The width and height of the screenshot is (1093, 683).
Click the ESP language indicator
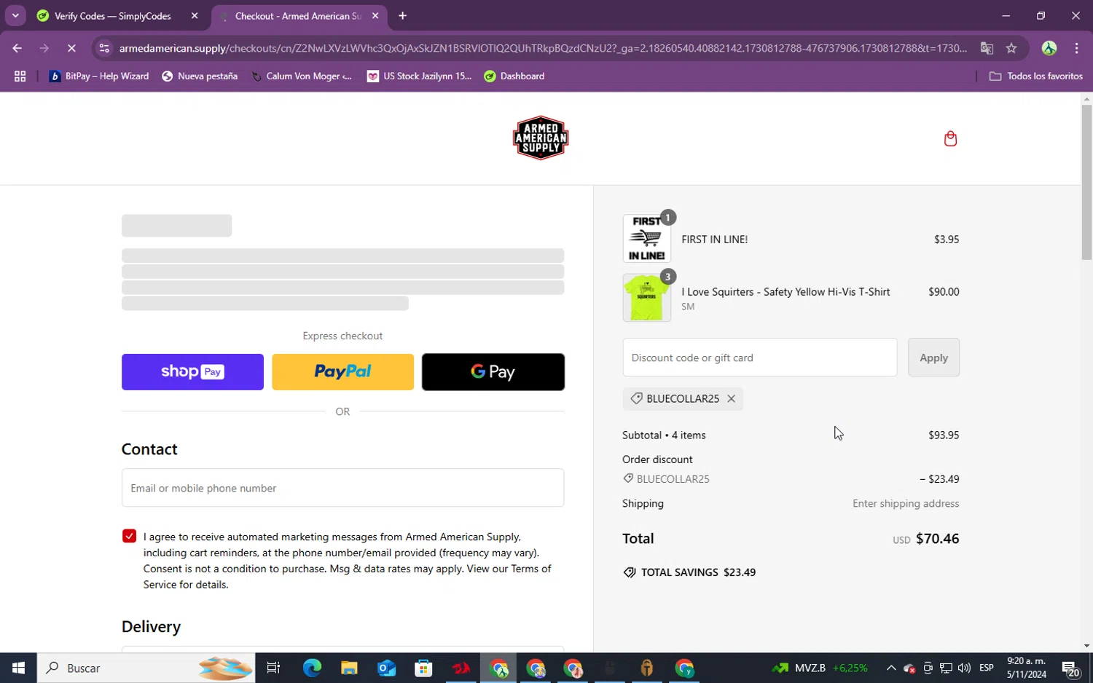[x=987, y=668]
